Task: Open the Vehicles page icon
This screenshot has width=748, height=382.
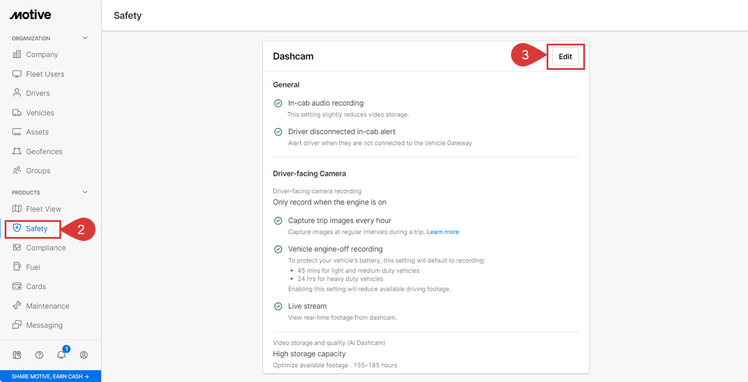Action: pyautogui.click(x=17, y=112)
